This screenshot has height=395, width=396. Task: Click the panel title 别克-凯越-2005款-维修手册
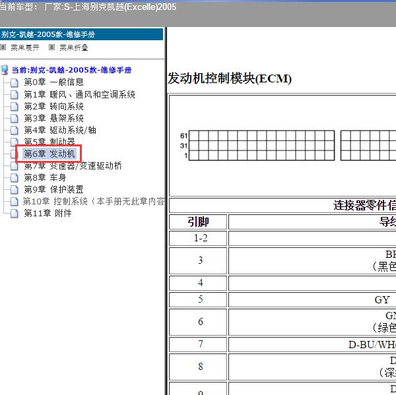(x=48, y=34)
